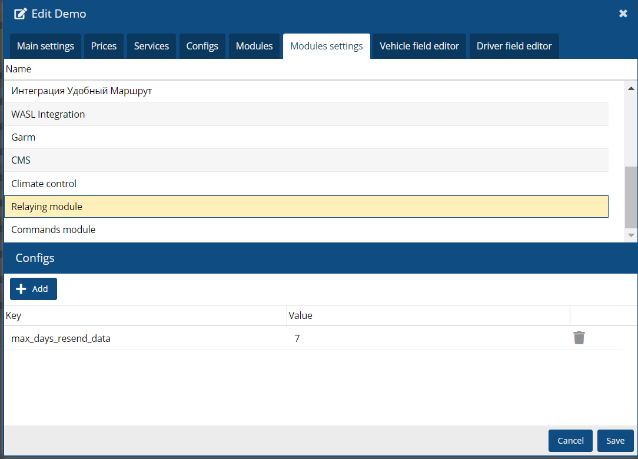Go to the Services tab
This screenshot has width=638, height=459.
(x=151, y=46)
